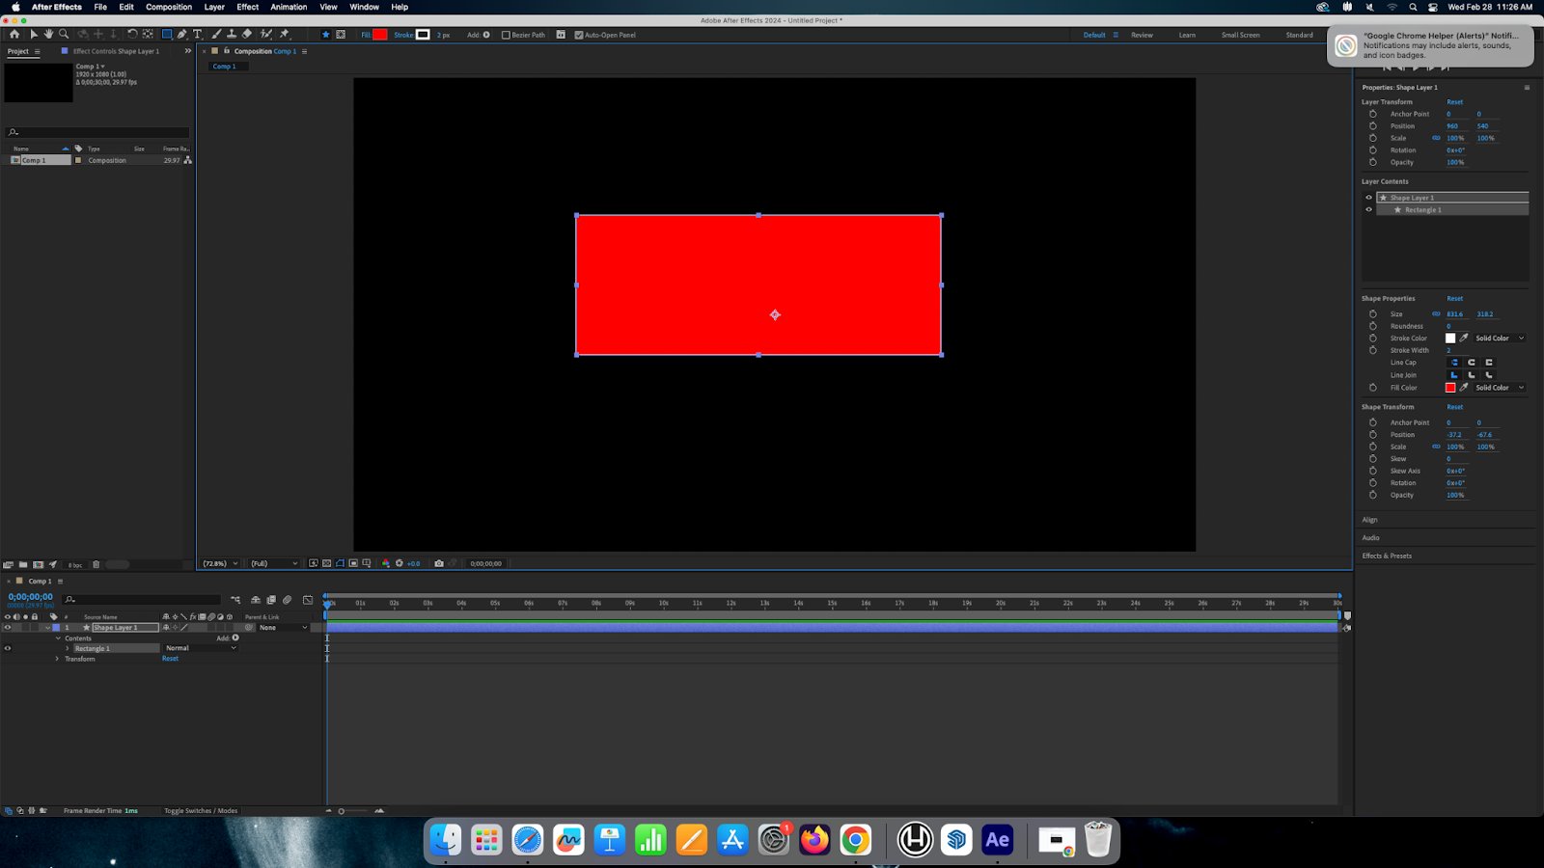Viewport: 1544px width, 868px height.
Task: Open the Rectangle 1 Normal blend mode dropdown
Action: (200, 648)
